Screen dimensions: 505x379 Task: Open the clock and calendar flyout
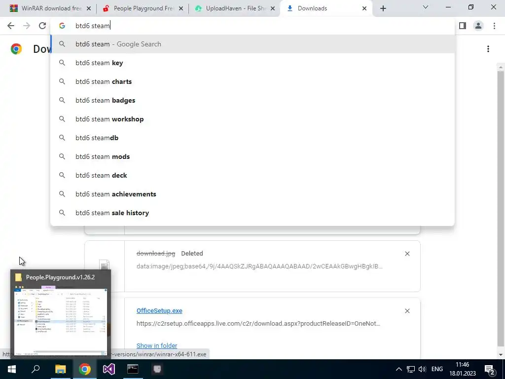tap(463, 369)
